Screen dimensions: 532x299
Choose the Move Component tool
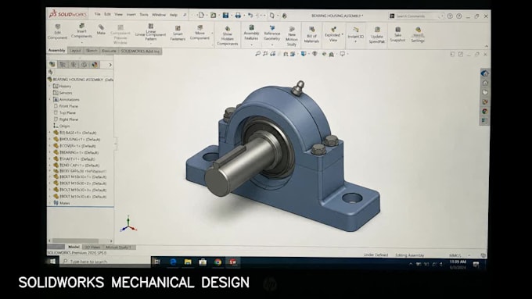[199, 33]
